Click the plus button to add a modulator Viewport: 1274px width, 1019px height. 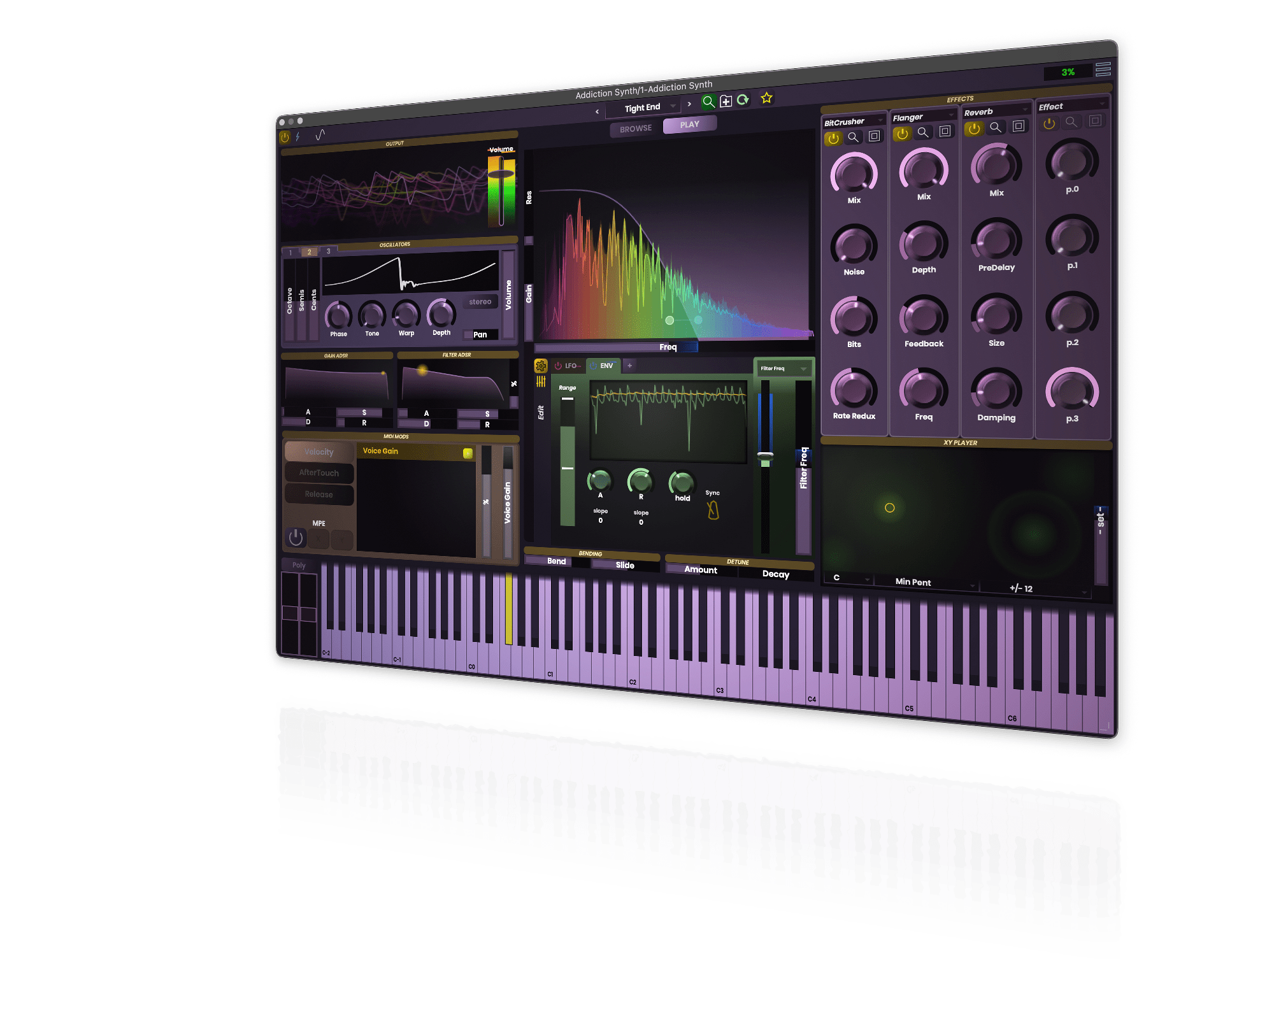(x=629, y=366)
